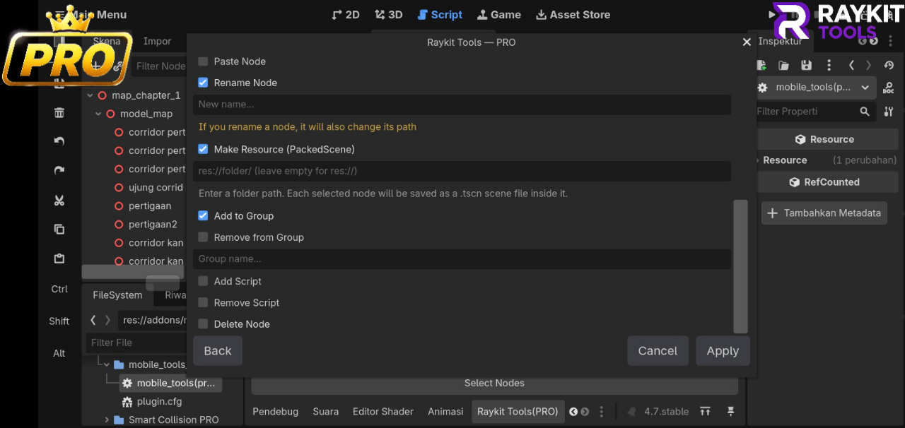Close the Raykit Tools PRO dialog
This screenshot has width=905, height=428.
click(x=747, y=42)
